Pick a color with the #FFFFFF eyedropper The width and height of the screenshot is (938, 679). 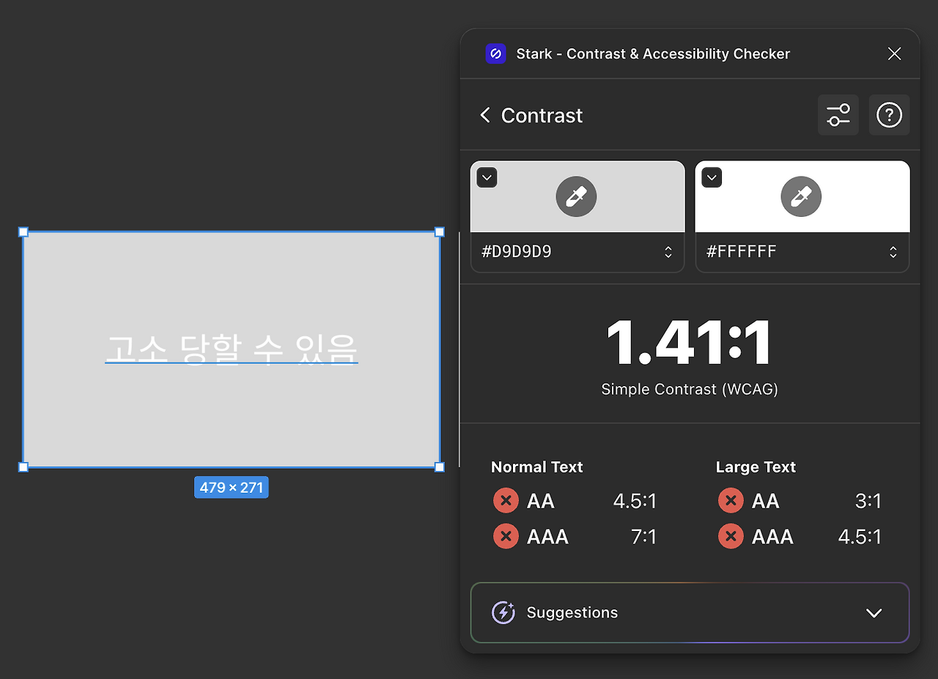pos(801,196)
